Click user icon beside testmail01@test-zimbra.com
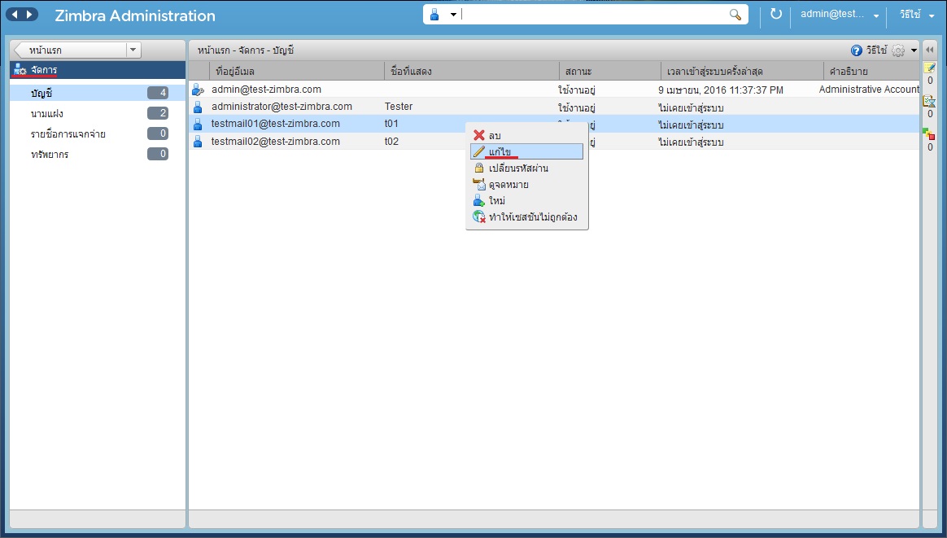947x538 pixels. pos(198,125)
